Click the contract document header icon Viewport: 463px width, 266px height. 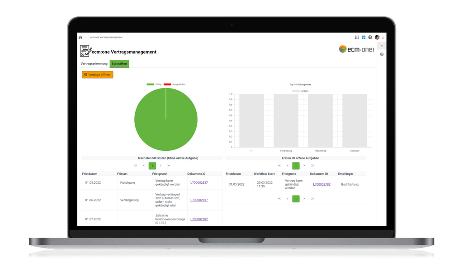tap(85, 51)
